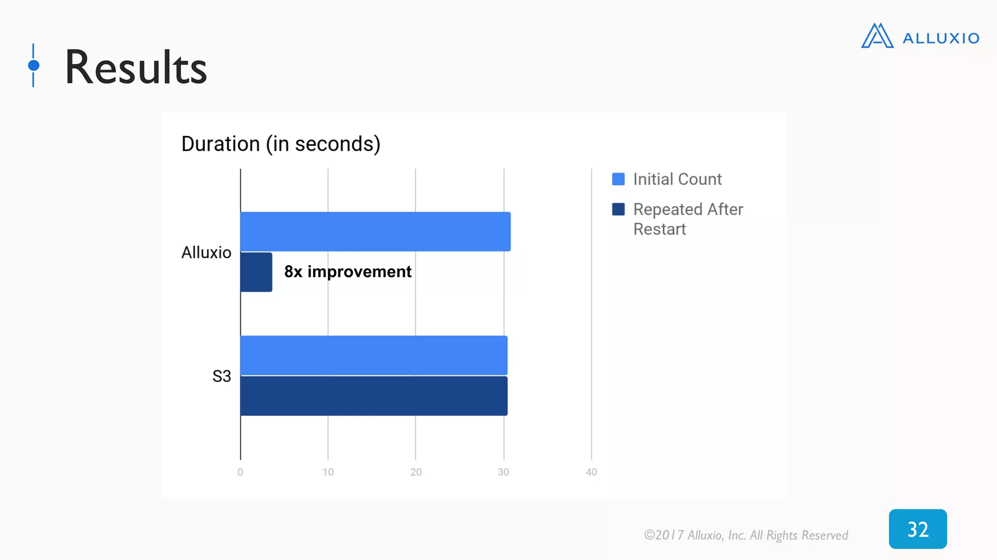Image resolution: width=997 pixels, height=560 pixels.
Task: Click the Alluxio category axis label
Action: (x=206, y=253)
